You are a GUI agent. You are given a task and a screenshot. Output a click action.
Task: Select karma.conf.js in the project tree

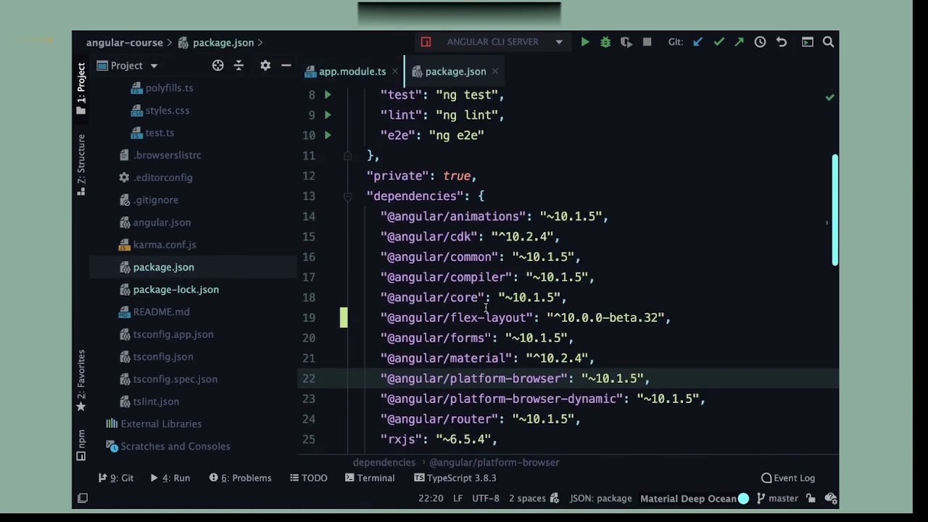click(x=165, y=244)
